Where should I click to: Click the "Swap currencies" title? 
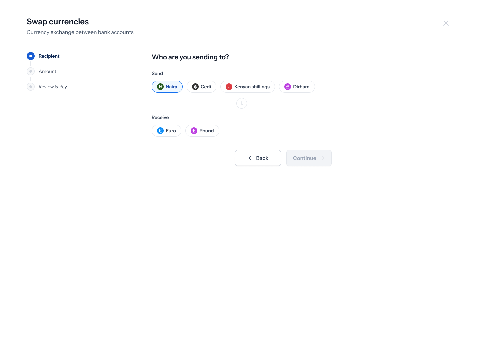(58, 22)
